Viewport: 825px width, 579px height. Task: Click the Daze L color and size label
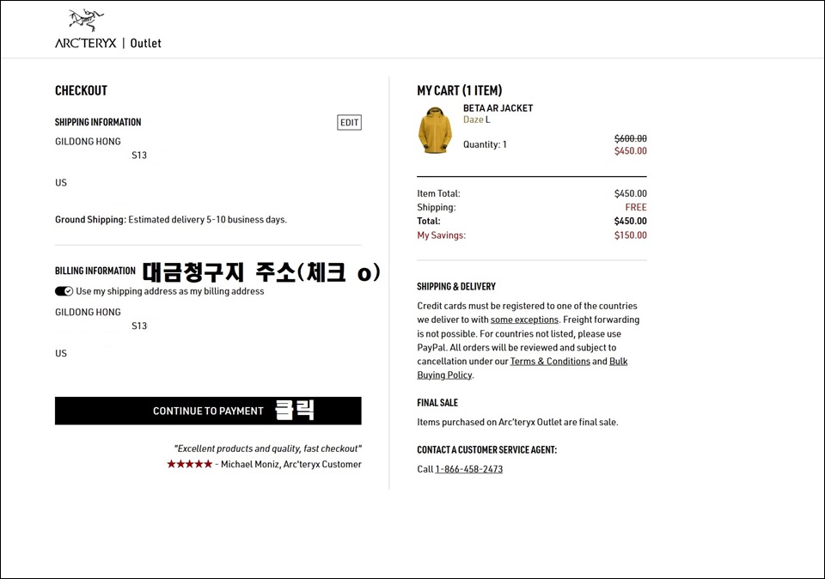point(477,120)
